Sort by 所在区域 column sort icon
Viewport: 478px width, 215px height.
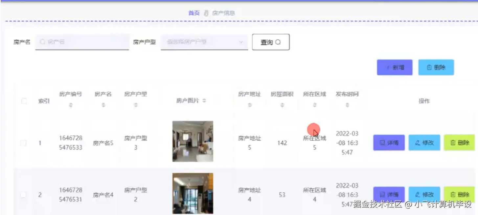pos(315,105)
